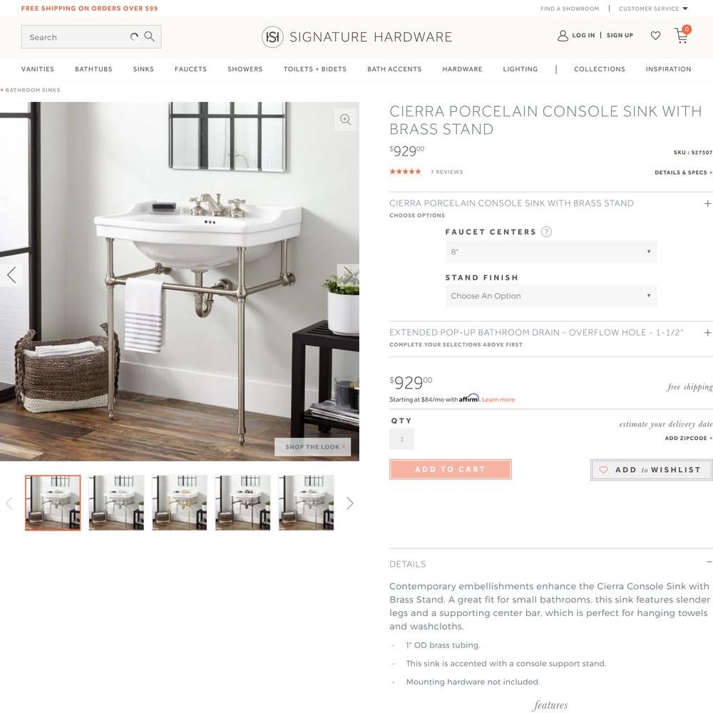Open the Lighting menu item
The image size is (713, 713).
click(520, 69)
